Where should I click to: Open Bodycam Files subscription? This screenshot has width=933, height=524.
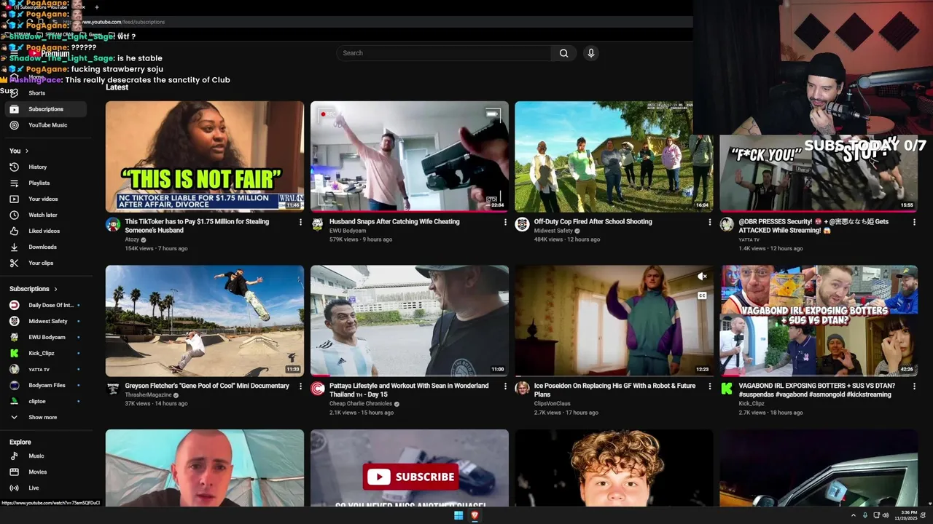(x=46, y=385)
